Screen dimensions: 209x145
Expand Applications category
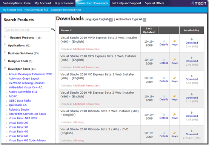5,45
